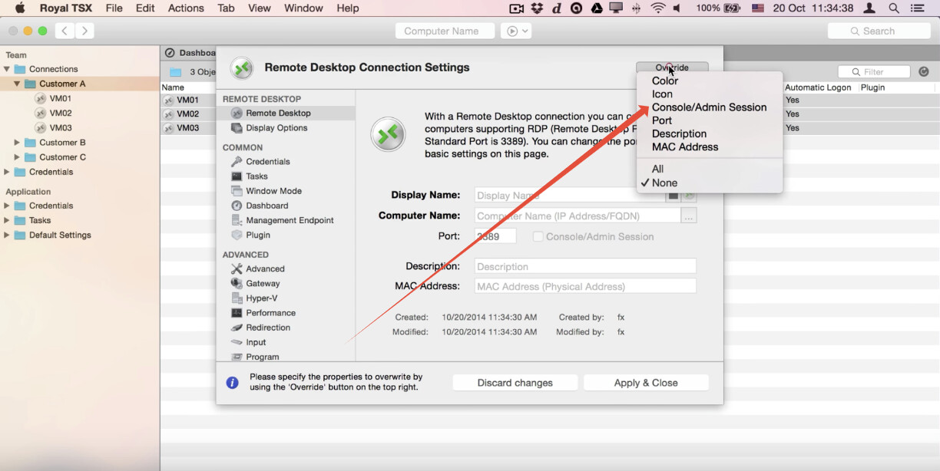Screen dimensions: 940x471
Task: Click the Credentials key icon in sidebar
Action: pyautogui.click(x=237, y=162)
